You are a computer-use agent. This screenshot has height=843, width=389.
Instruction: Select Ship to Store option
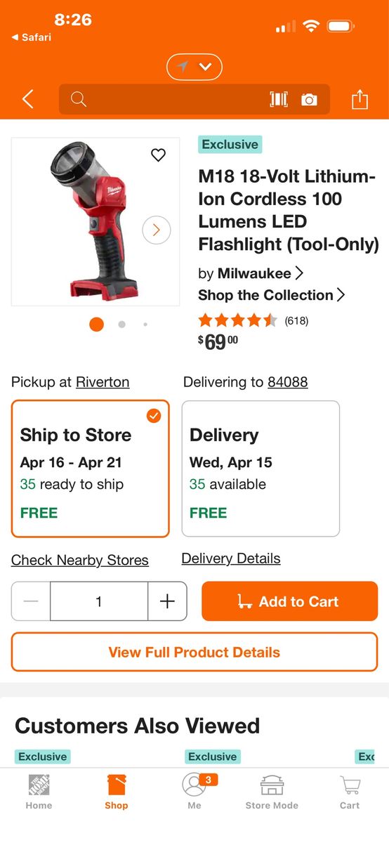click(x=90, y=469)
